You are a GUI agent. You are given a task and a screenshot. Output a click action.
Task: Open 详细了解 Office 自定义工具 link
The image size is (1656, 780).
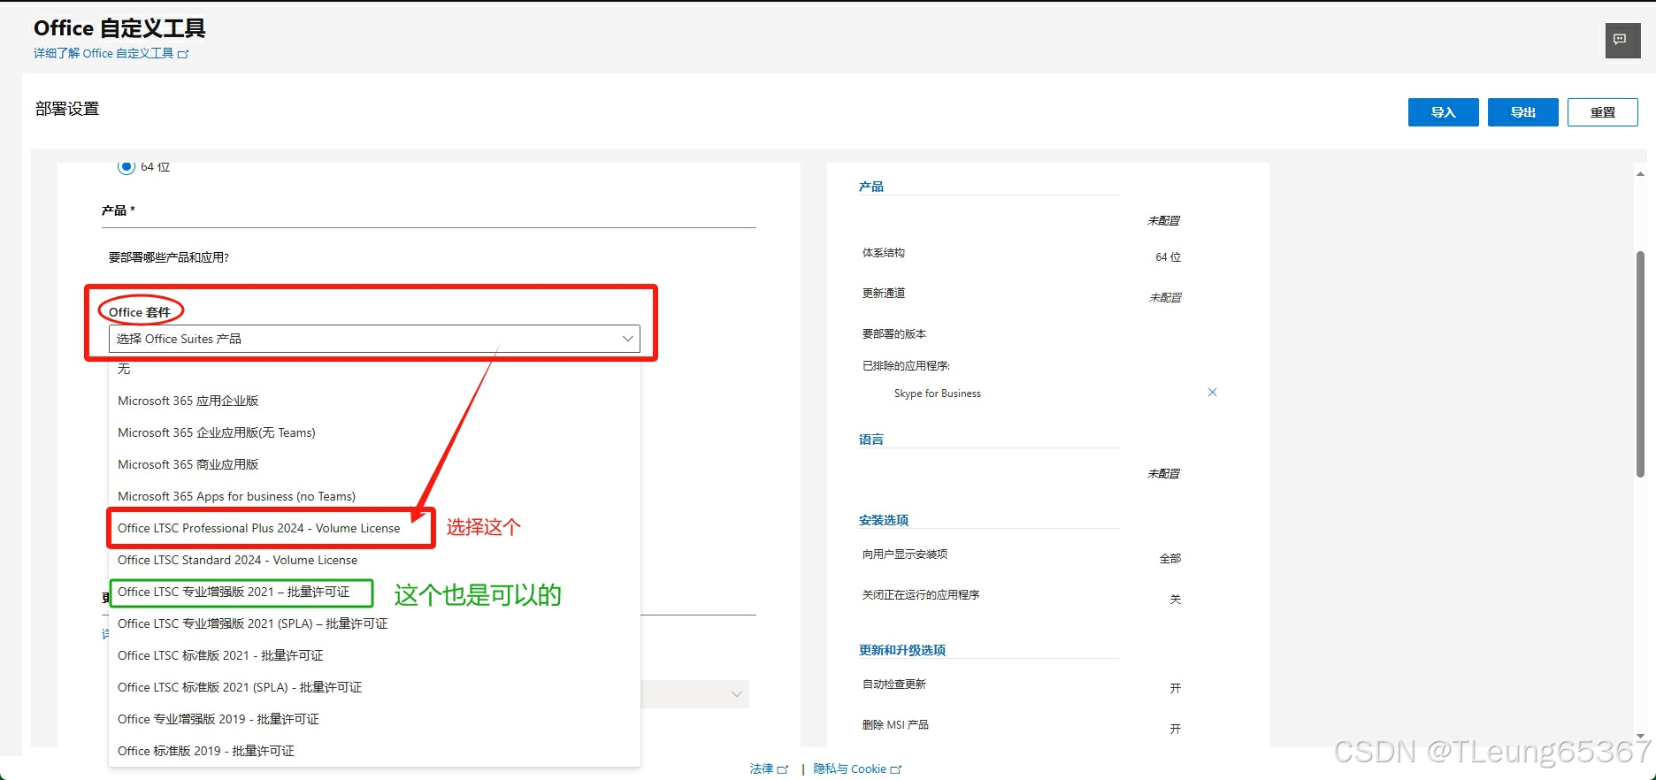tap(111, 53)
